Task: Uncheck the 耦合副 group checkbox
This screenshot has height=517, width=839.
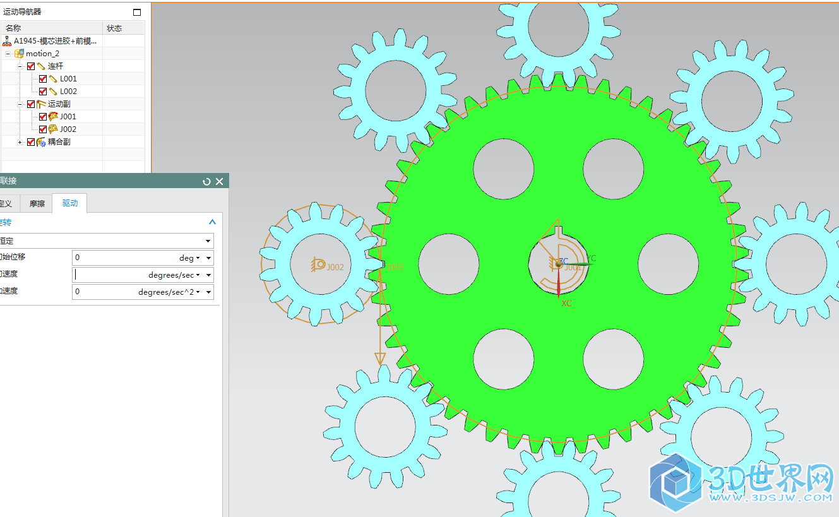Action: pos(31,142)
